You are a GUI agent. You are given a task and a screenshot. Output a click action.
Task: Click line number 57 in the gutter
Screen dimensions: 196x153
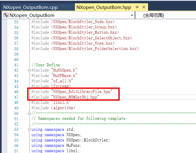(x=16, y=151)
